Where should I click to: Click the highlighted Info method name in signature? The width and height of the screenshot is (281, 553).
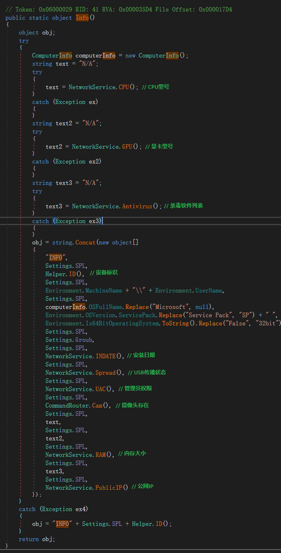tap(82, 18)
